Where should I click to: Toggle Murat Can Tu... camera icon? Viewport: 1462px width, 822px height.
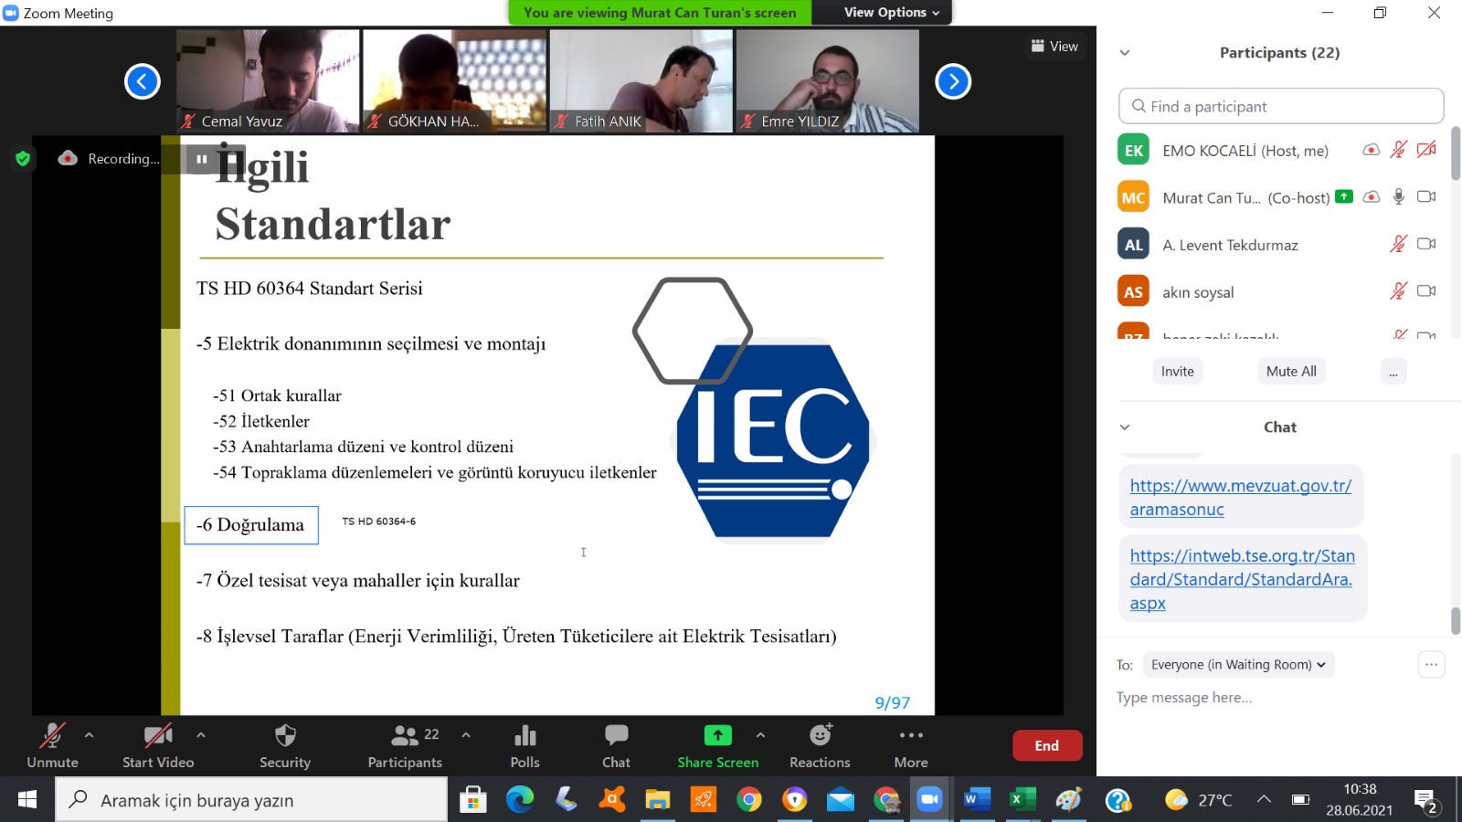1426,196
